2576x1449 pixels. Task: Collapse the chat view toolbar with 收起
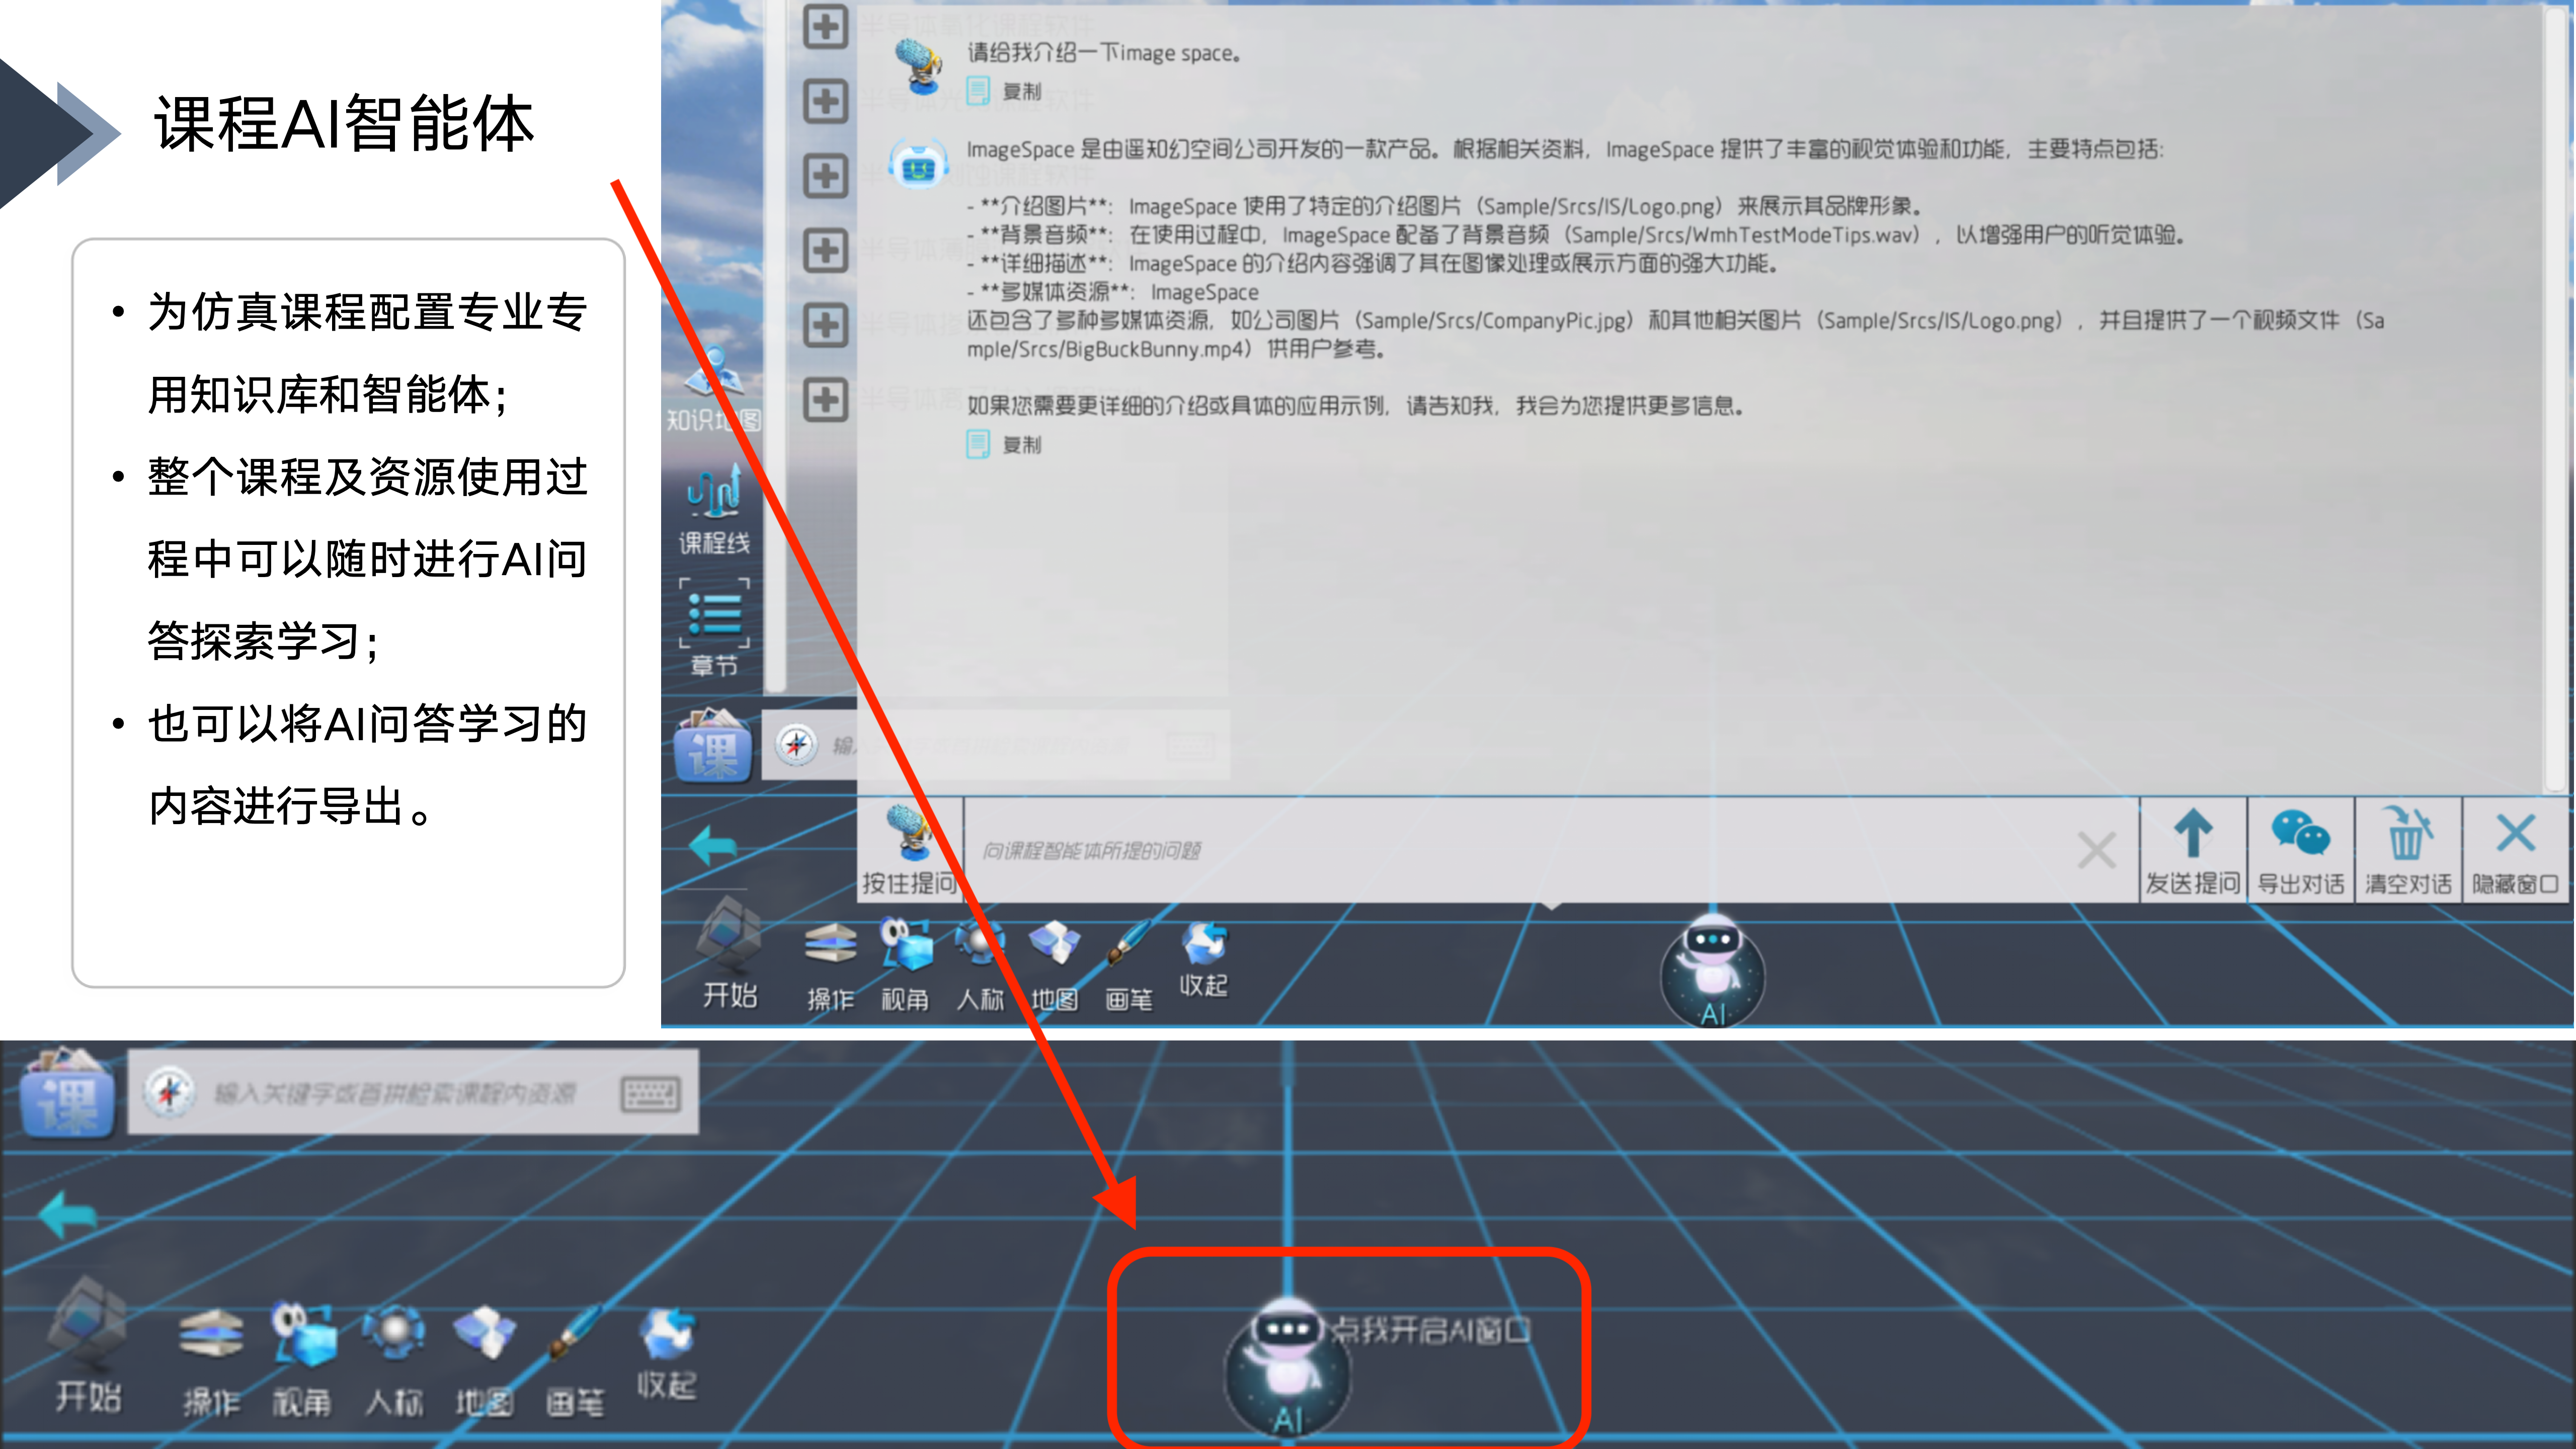click(1203, 959)
